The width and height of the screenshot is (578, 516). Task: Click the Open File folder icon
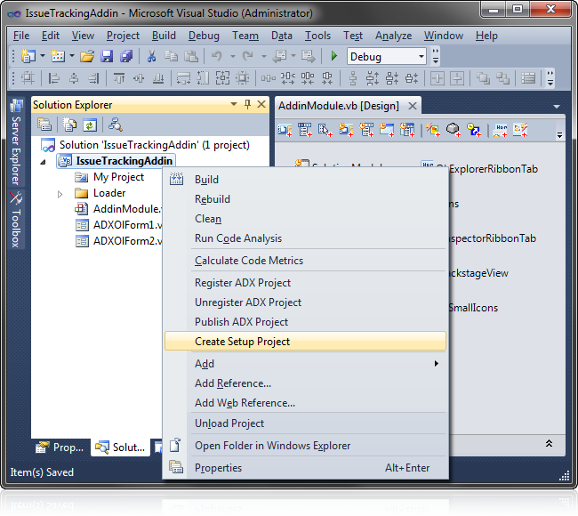tap(87, 56)
